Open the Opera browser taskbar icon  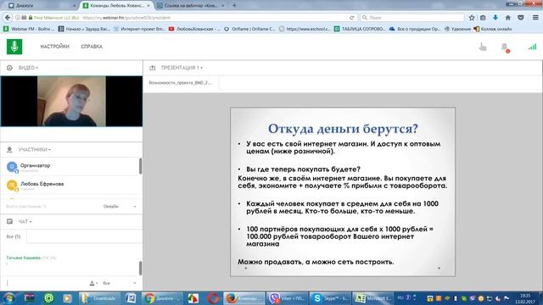point(213,298)
